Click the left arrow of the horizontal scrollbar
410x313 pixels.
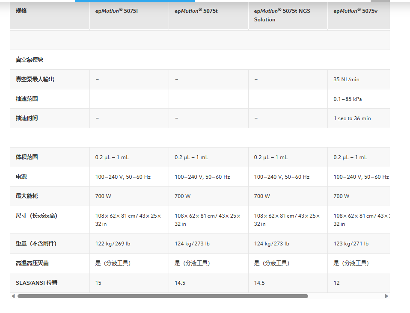pos(13,296)
